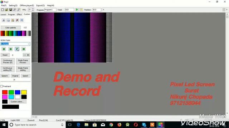Click the Total frames input field
Screen dimensions: 229x128
coord(69,10)
